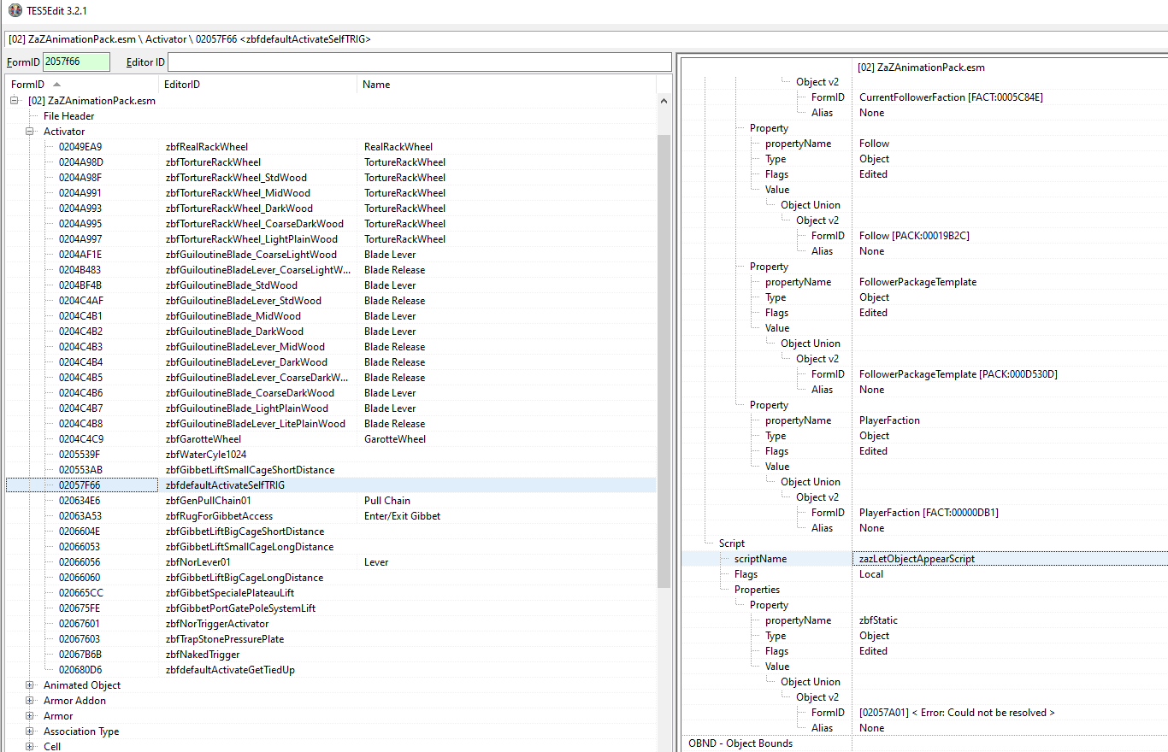The image size is (1168, 752).
Task: Expand the Association Type group
Action: pos(30,731)
